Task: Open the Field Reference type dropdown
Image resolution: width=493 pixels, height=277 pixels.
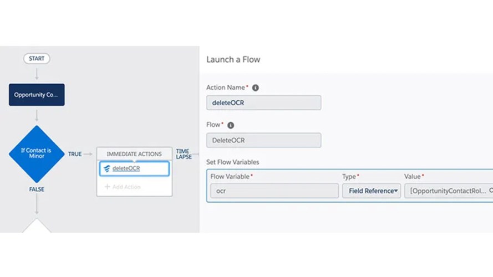Action: tap(371, 191)
